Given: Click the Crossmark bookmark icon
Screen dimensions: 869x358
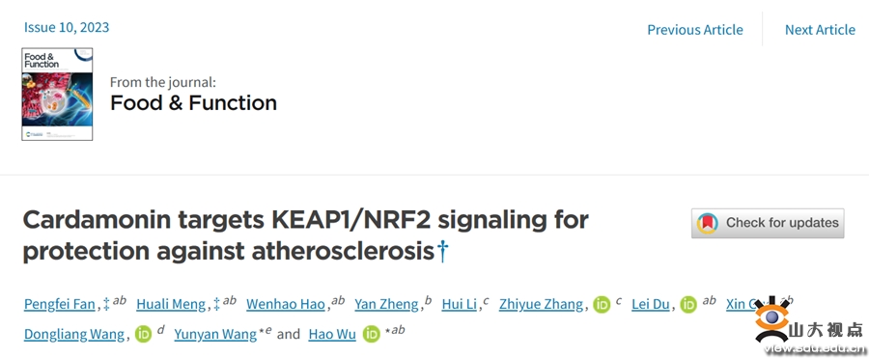Looking at the screenshot, I should pyautogui.click(x=707, y=223).
